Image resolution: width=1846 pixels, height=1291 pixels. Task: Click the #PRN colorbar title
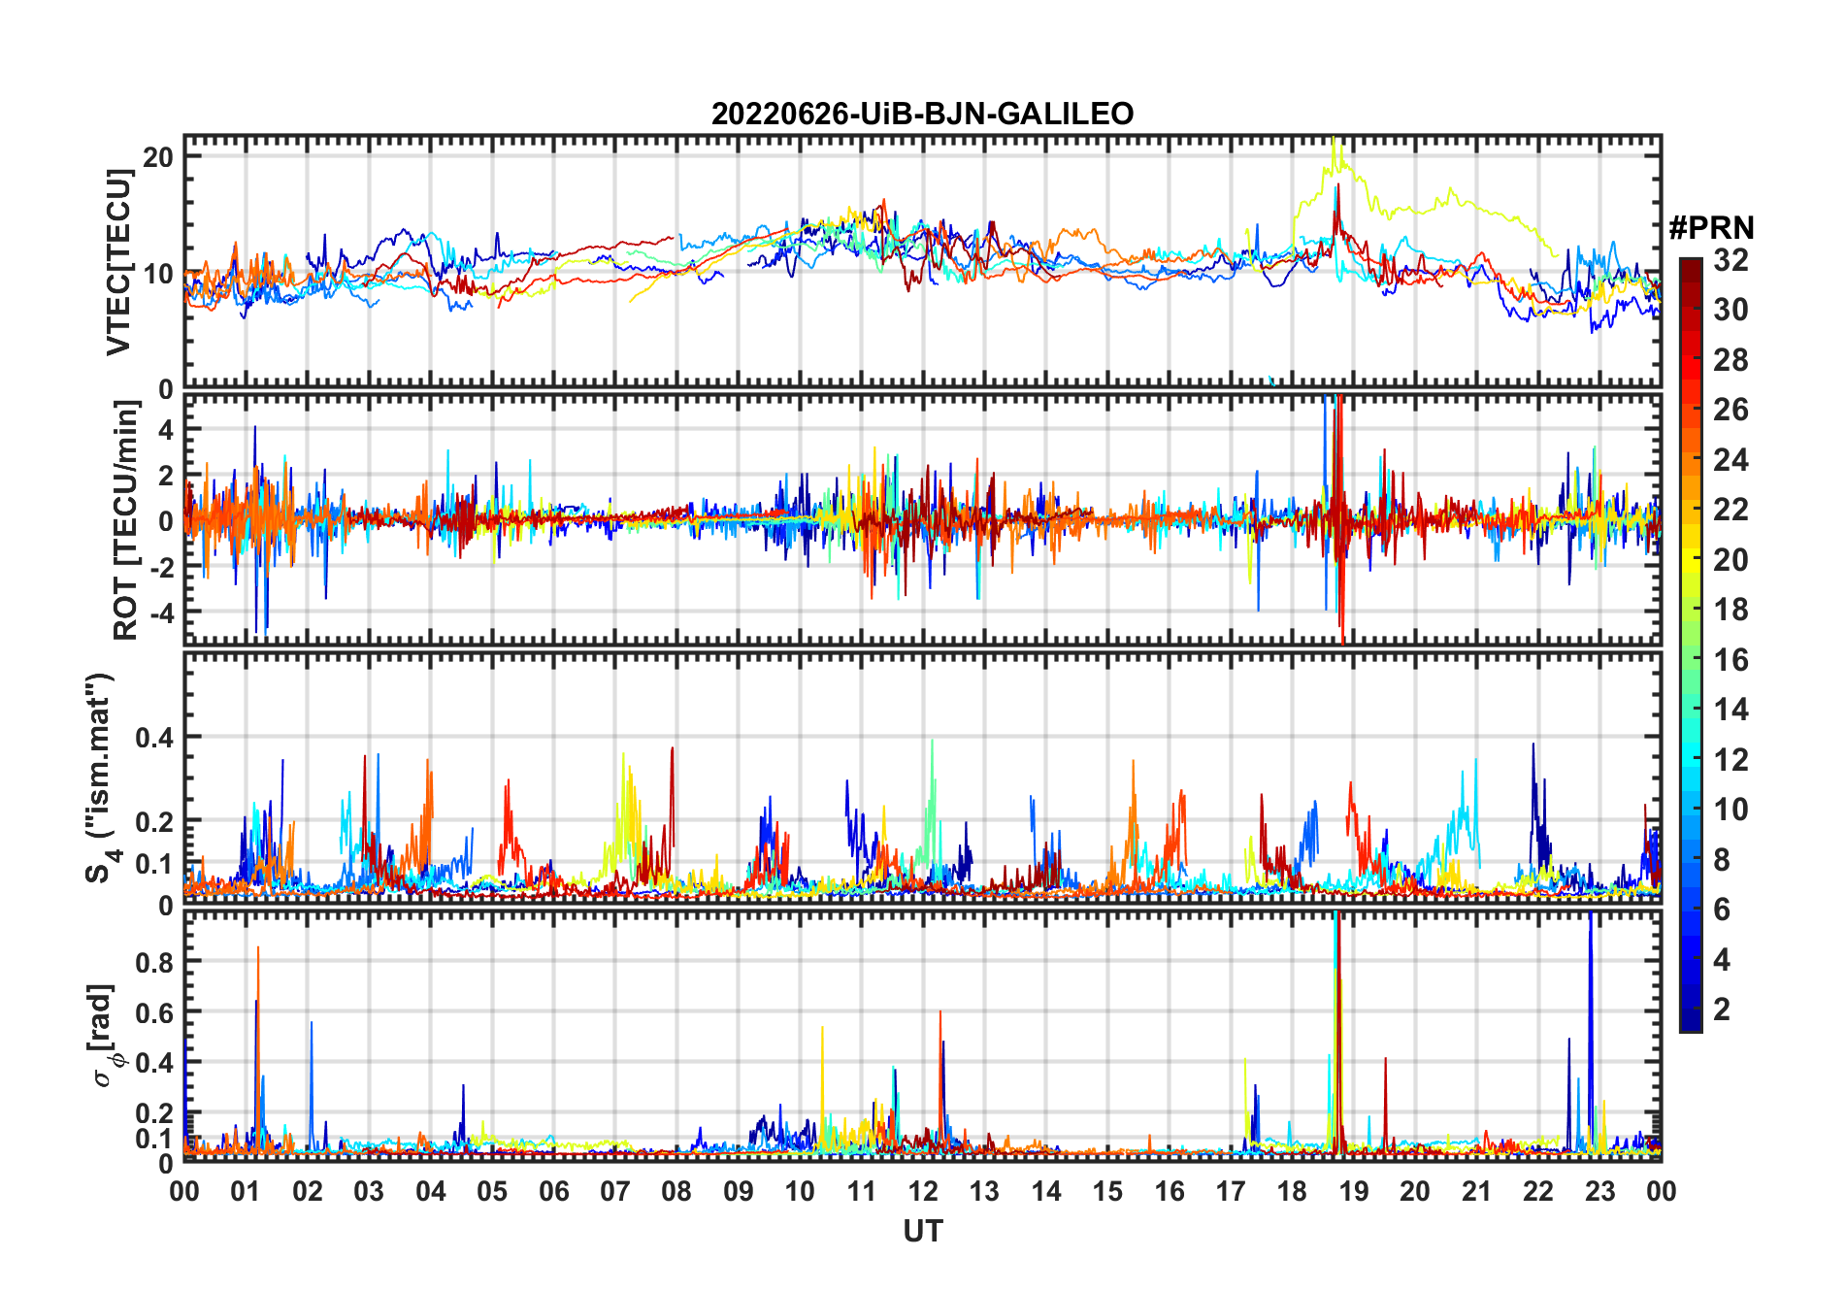[1711, 228]
